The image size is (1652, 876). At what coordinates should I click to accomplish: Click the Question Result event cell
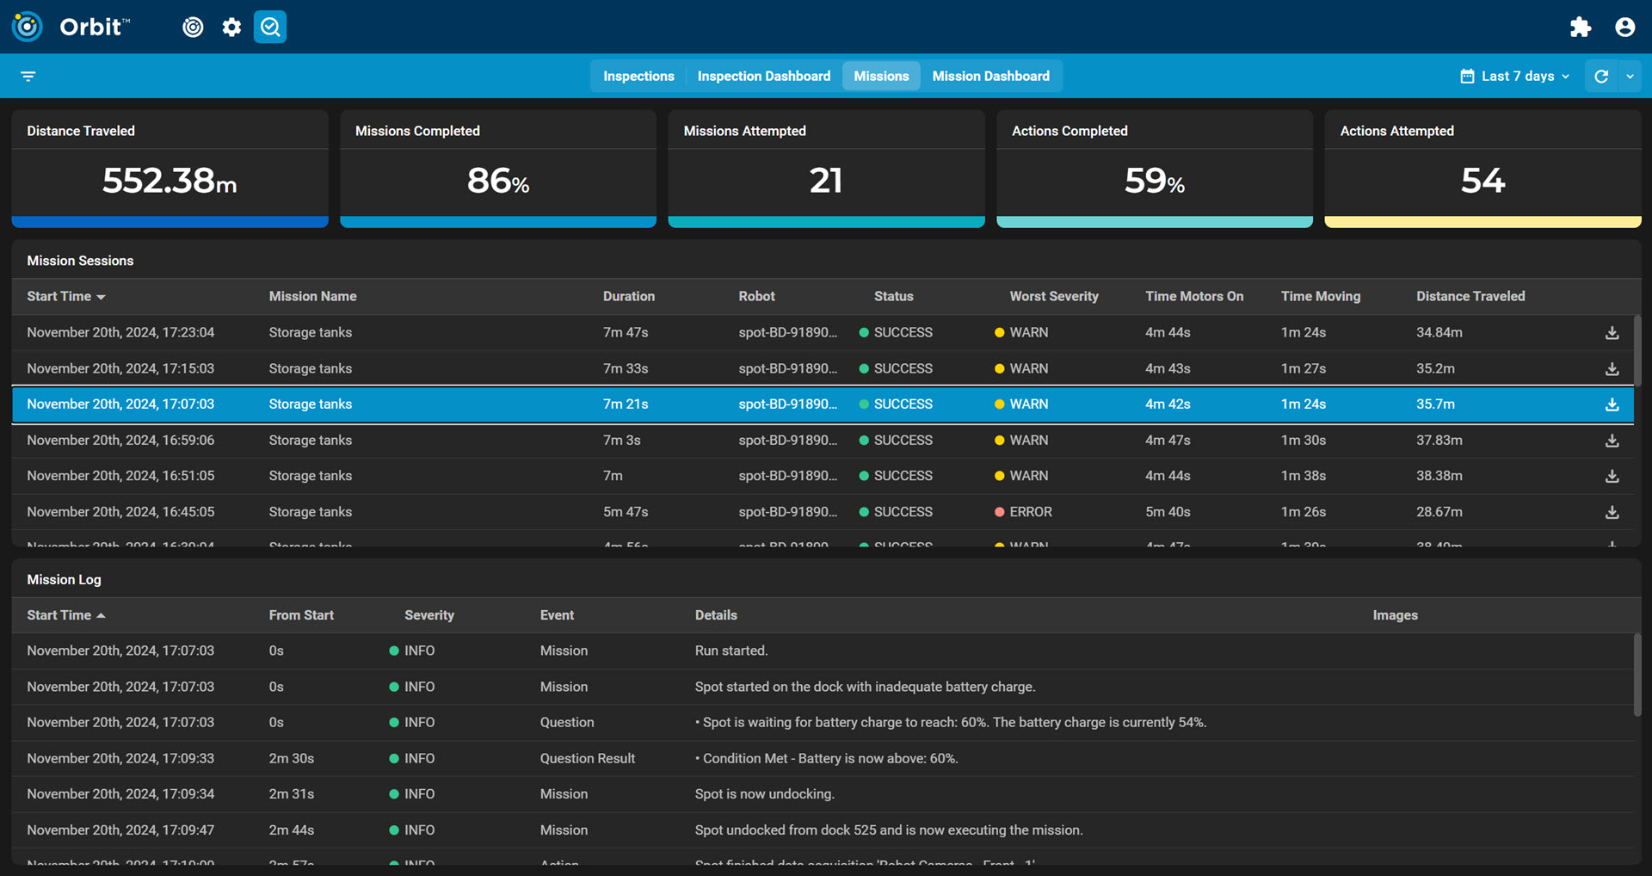[588, 758]
